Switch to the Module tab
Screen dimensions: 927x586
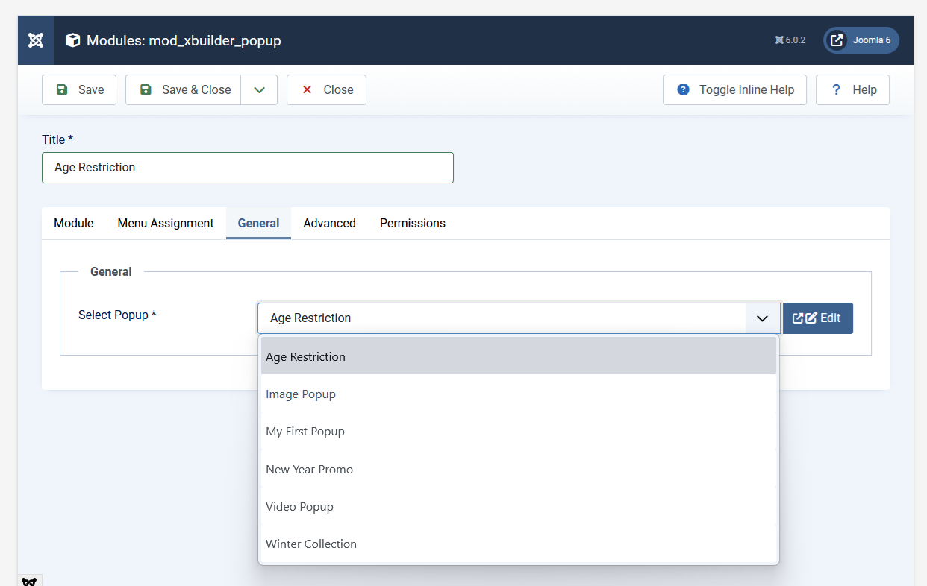click(74, 223)
